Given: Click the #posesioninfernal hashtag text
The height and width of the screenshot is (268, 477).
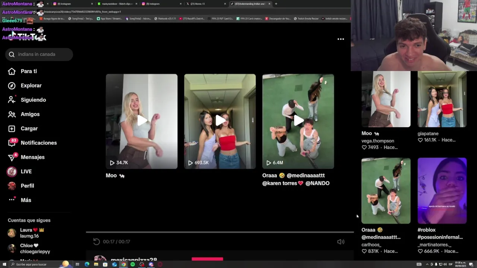Looking at the screenshot, I should [x=440, y=237].
